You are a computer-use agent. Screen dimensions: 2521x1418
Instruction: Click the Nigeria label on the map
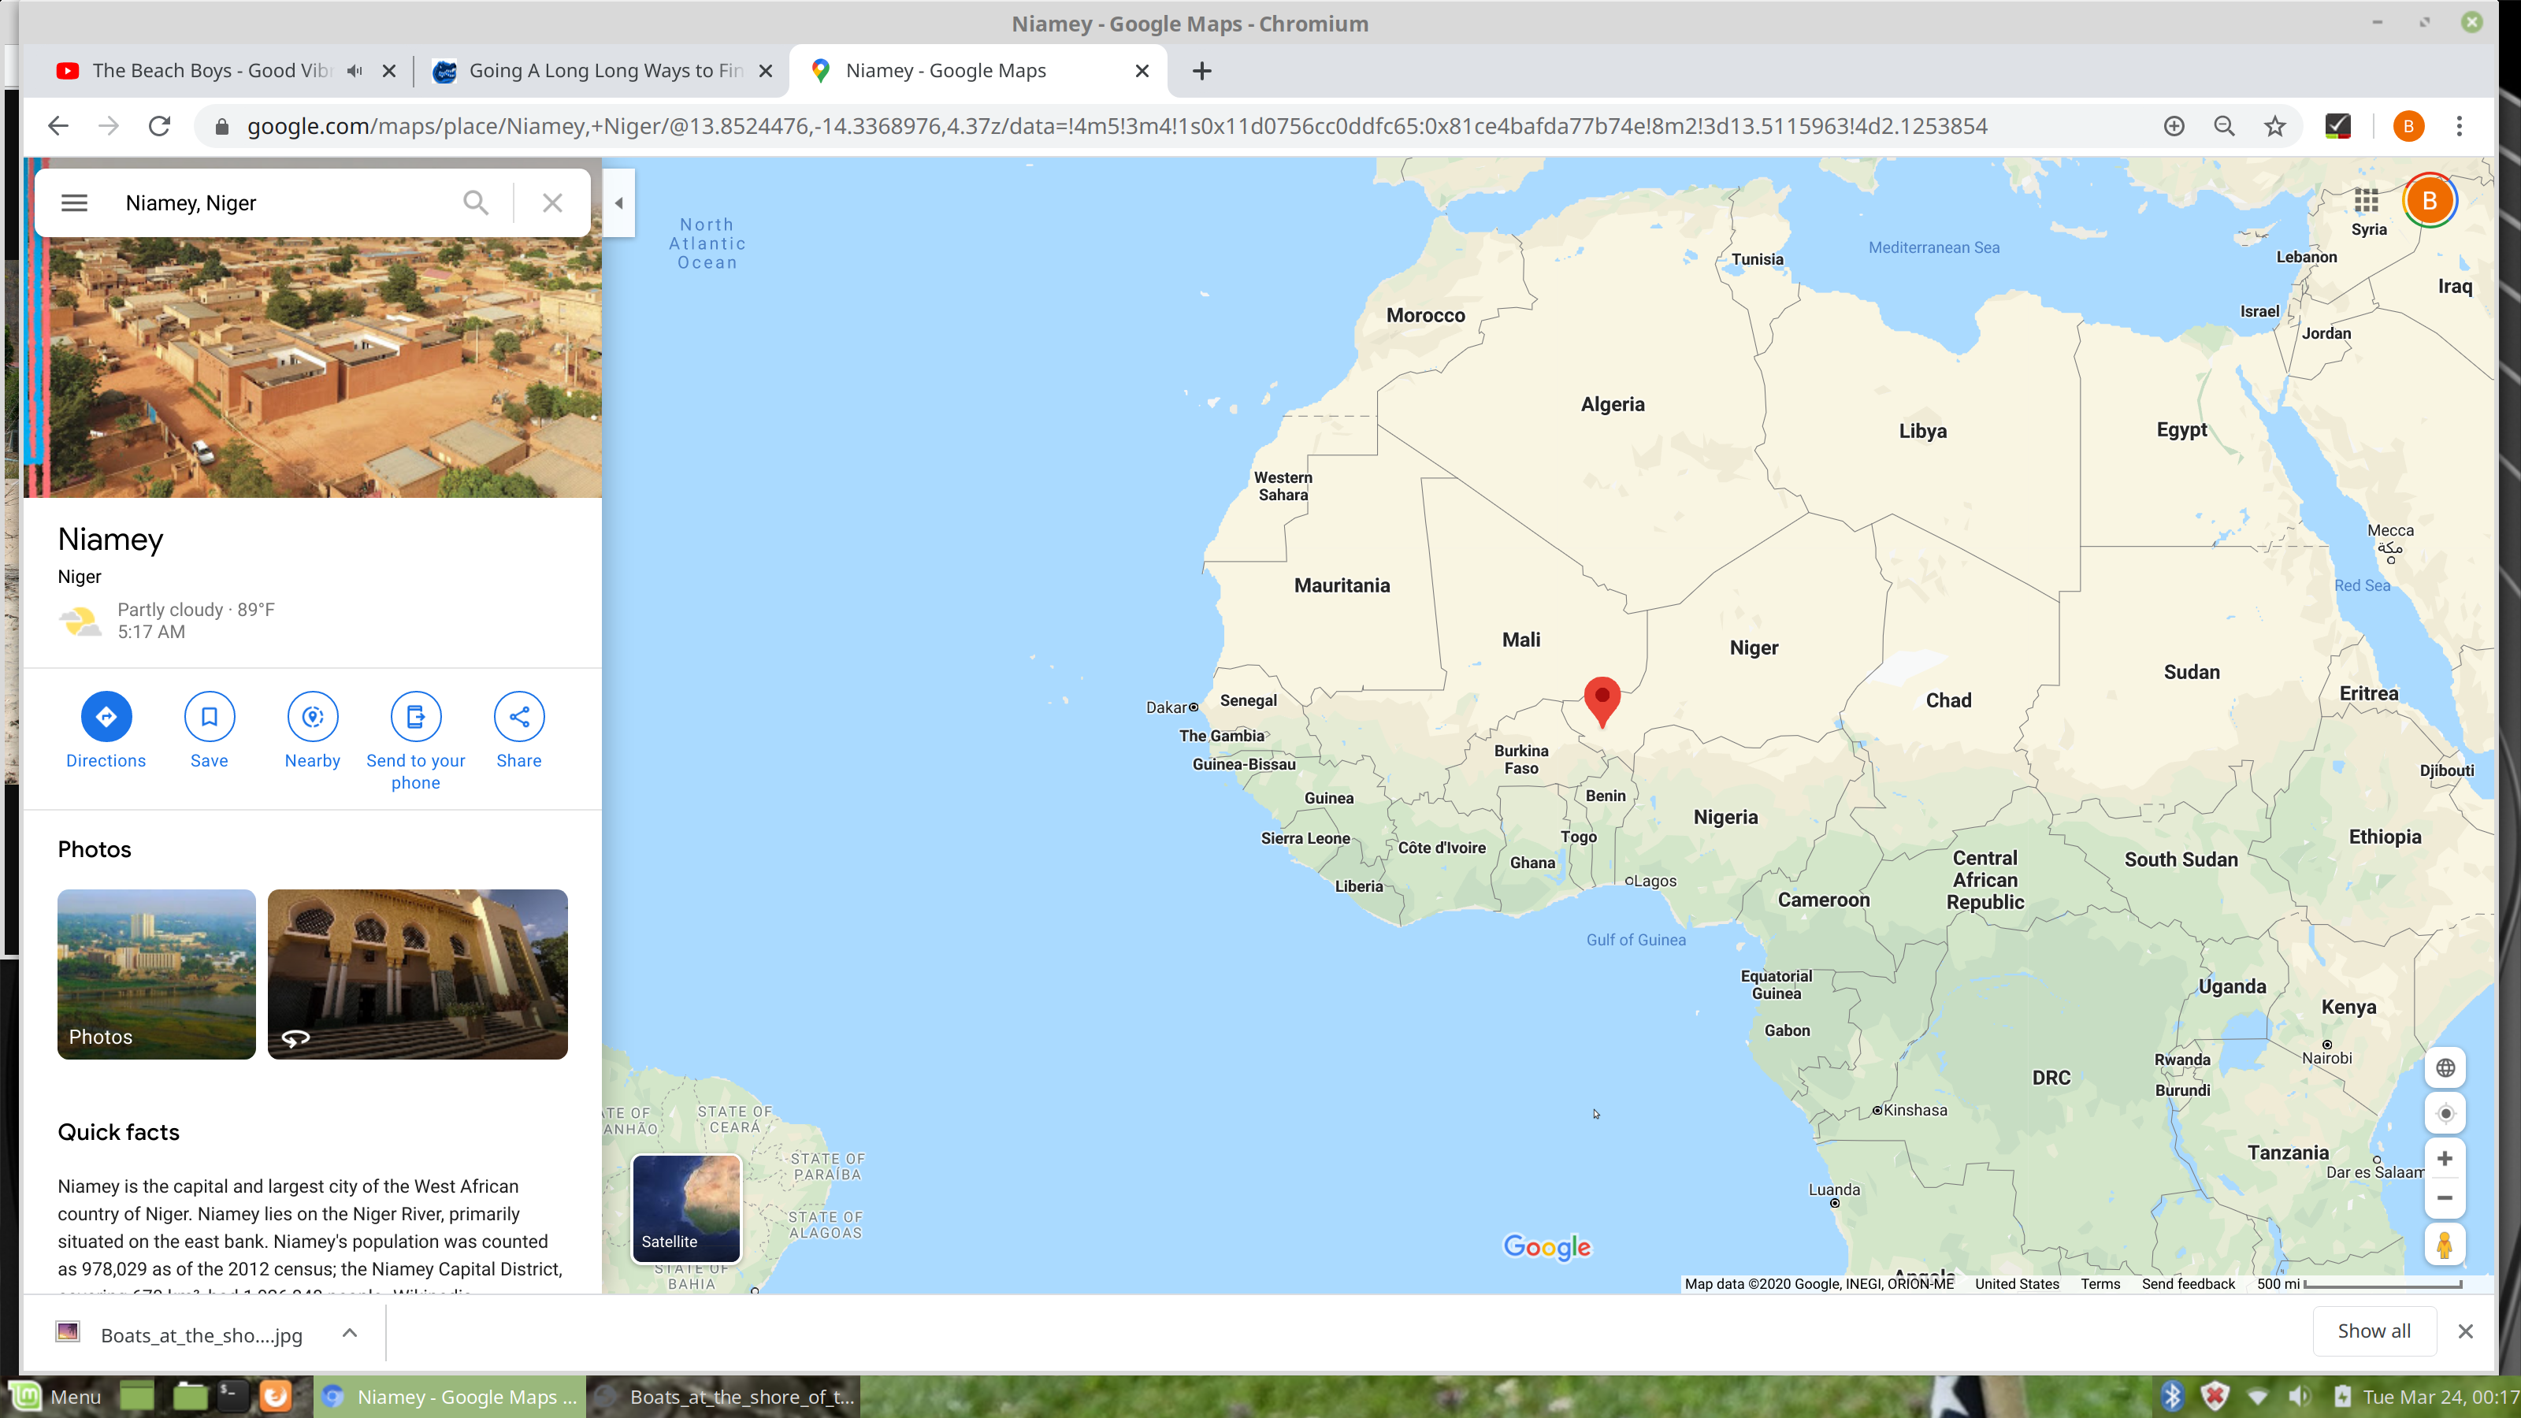pos(1725,817)
